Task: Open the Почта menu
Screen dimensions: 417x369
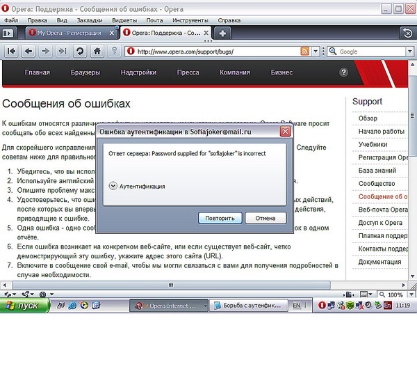Action: point(154,20)
